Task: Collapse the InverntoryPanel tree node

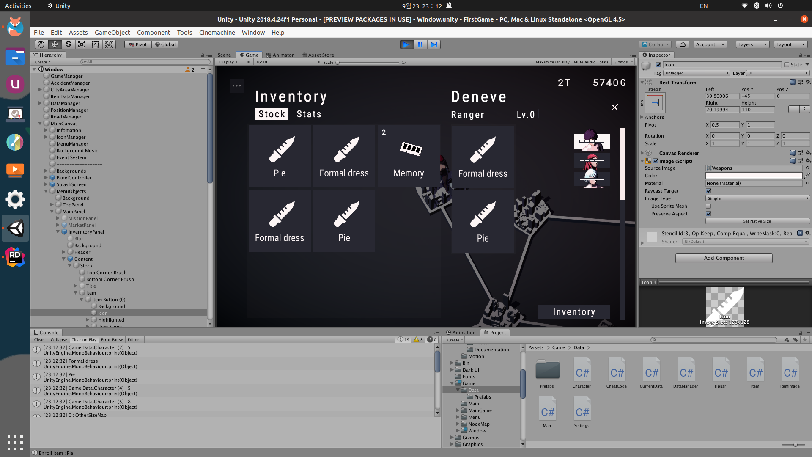Action: coord(58,232)
